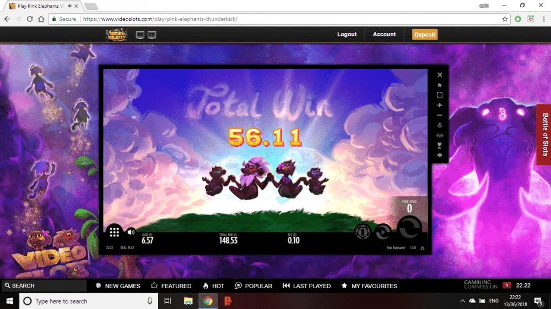Open the chat bubble icon
This screenshot has height=309, width=551.
pyautogui.click(x=440, y=156)
